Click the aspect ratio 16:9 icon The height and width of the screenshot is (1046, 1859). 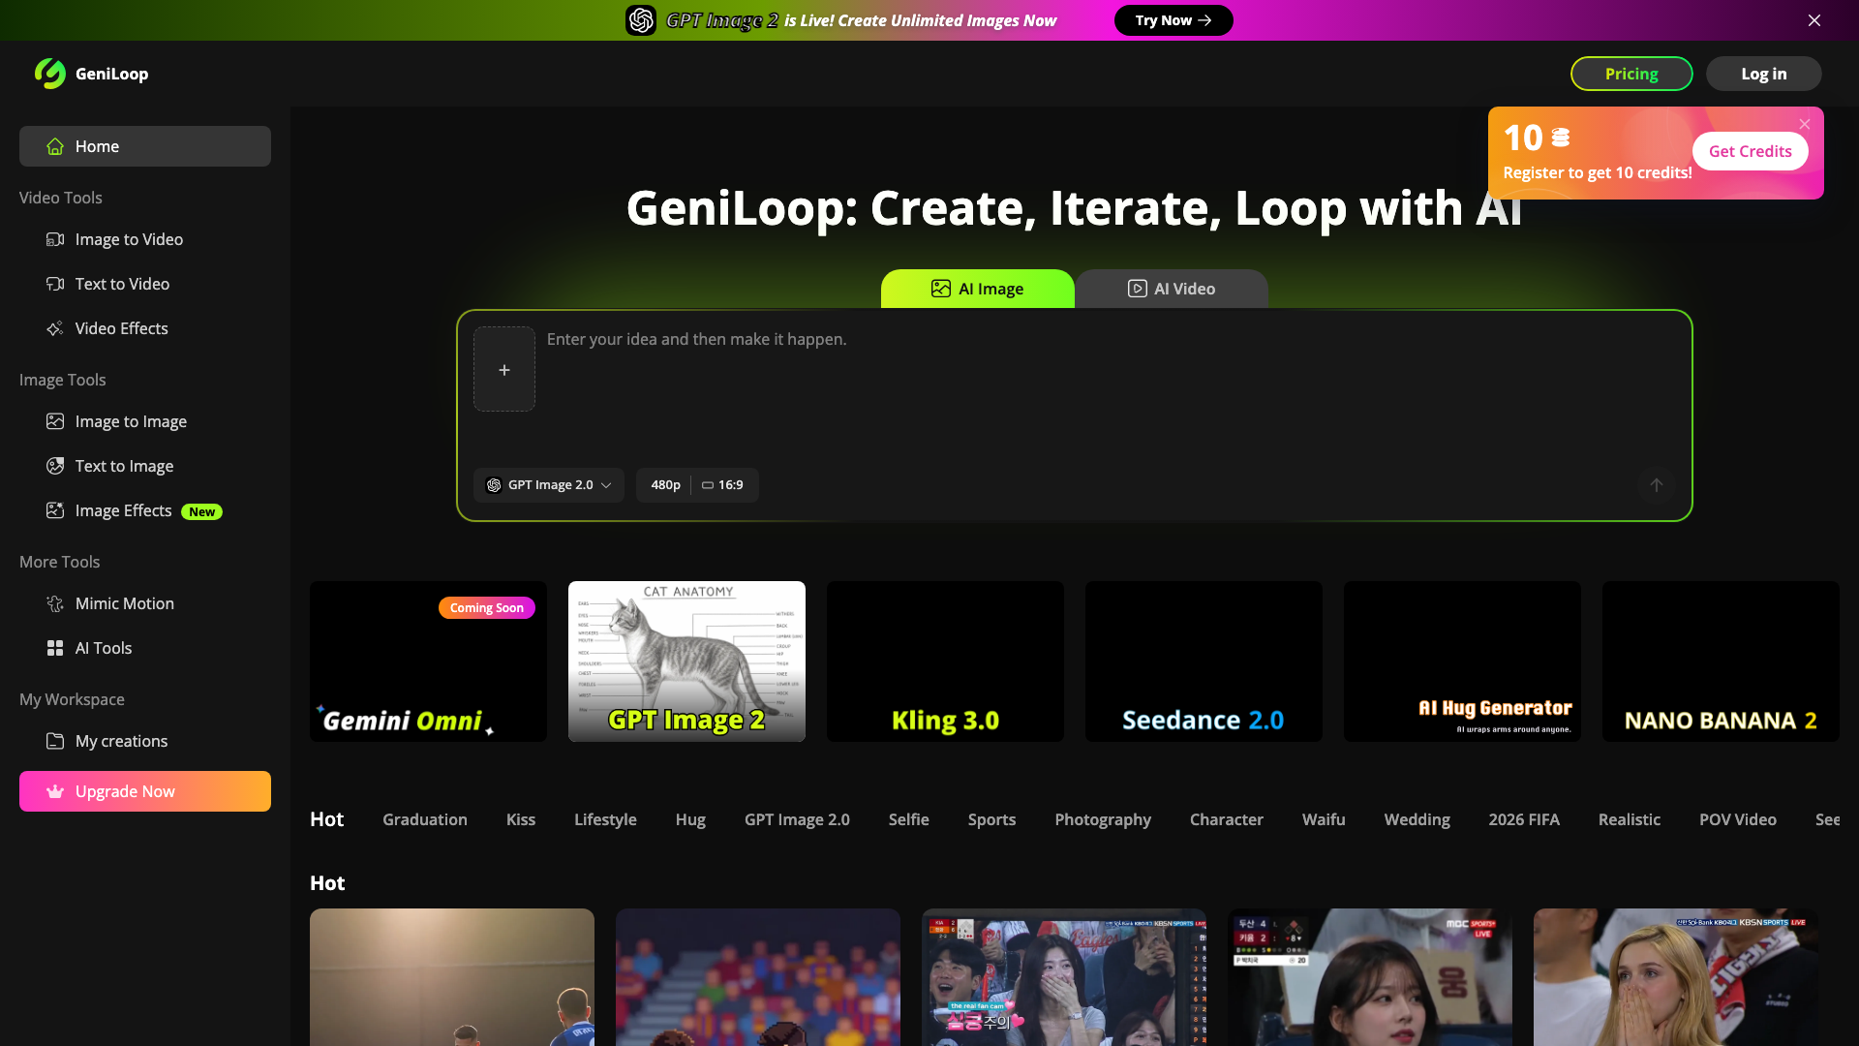point(708,485)
